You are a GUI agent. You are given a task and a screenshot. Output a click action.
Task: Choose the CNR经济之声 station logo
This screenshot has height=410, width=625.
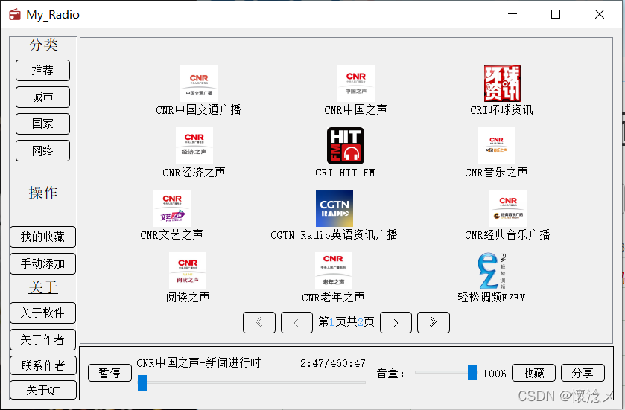tap(194, 146)
